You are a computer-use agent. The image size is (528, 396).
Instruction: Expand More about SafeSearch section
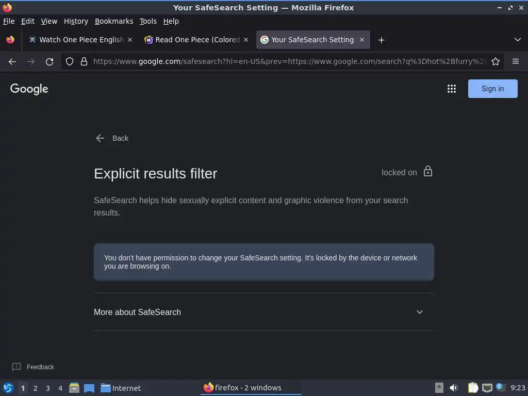[x=420, y=312]
